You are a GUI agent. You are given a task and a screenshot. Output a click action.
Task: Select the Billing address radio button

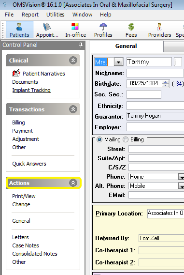tap(126, 139)
